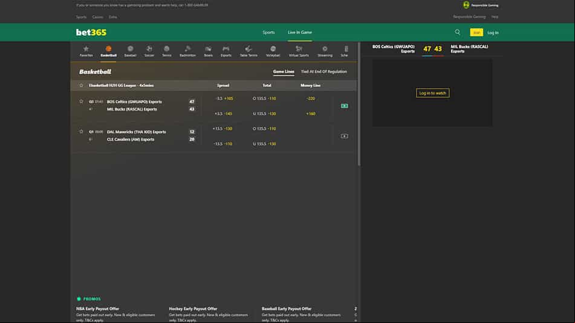This screenshot has height=323, width=575.
Task: Open the Badminton sport category
Action: (187, 51)
